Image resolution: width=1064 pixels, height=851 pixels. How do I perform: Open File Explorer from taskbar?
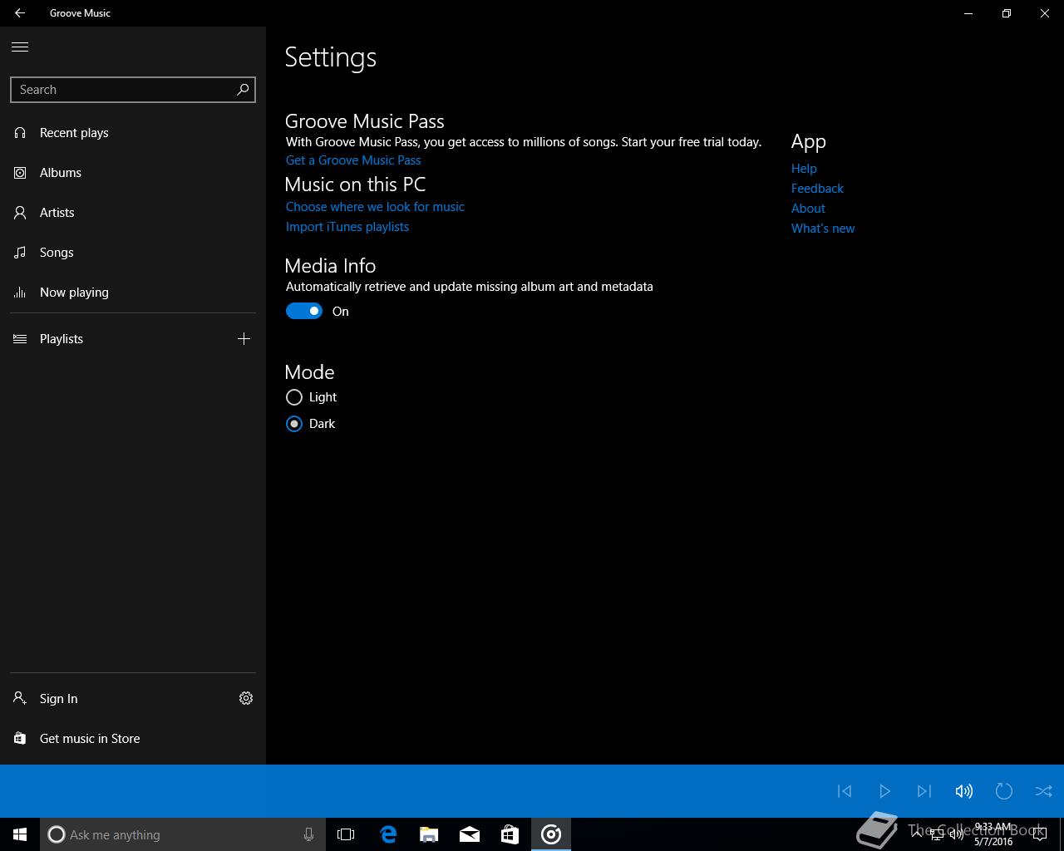tap(428, 834)
